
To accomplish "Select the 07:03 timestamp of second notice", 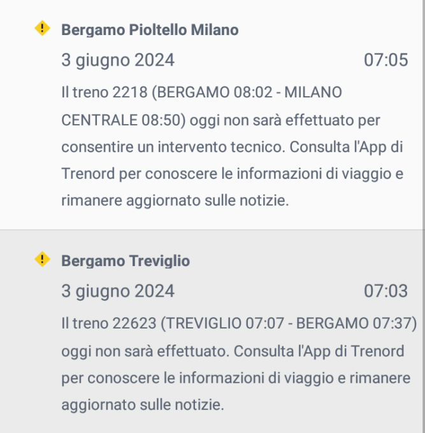I will [385, 291].
